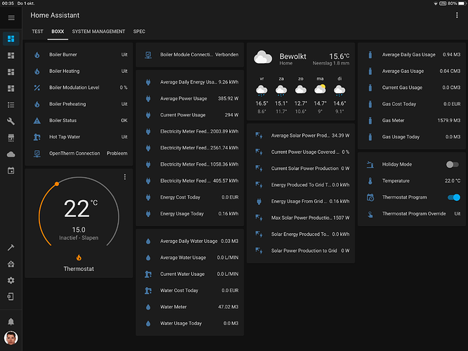Enable the Holiday Mode switch
The width and height of the screenshot is (468, 351).
pyautogui.click(x=453, y=164)
